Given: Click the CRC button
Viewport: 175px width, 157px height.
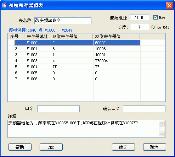Looking at the screenshot, I should pyautogui.click(x=51, y=147).
